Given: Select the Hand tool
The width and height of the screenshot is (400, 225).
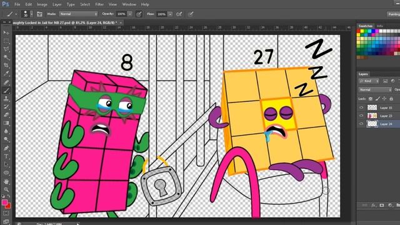Looking at the screenshot, I should (6, 181).
